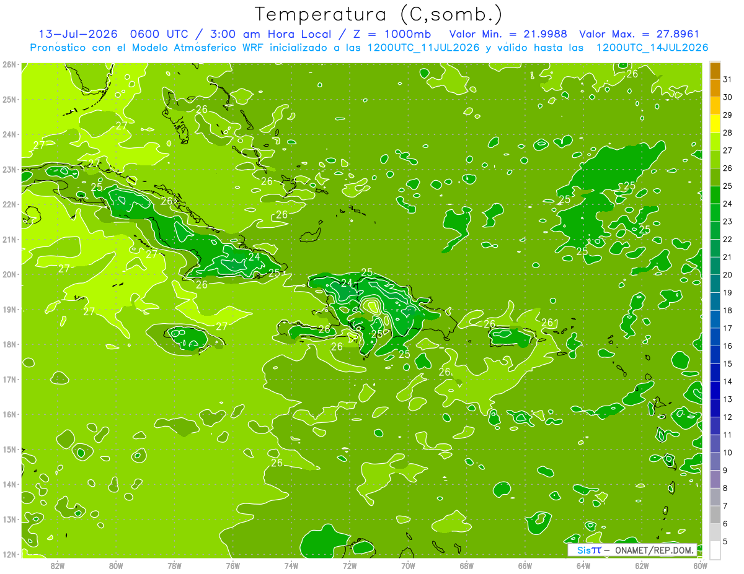The width and height of the screenshot is (744, 574).
Task: Pick the teal swatch between 19 and 20
Action: pos(715,284)
